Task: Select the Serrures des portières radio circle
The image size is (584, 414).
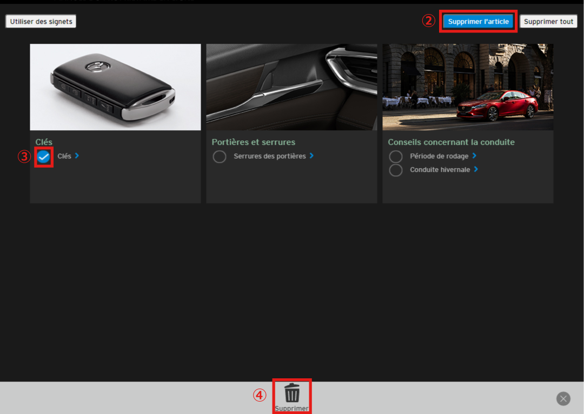Action: [220, 157]
